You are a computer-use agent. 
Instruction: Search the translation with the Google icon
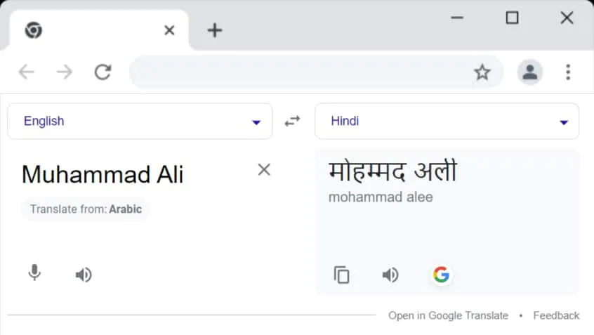click(x=441, y=275)
